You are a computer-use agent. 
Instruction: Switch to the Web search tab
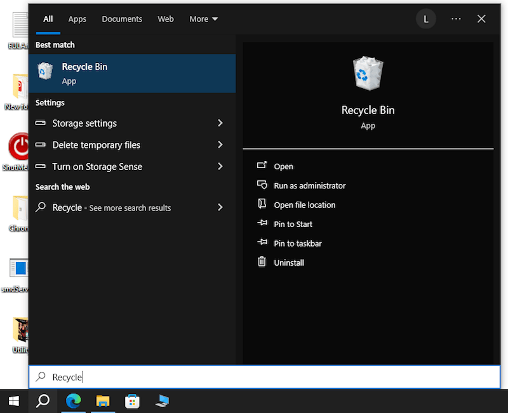[x=166, y=18]
